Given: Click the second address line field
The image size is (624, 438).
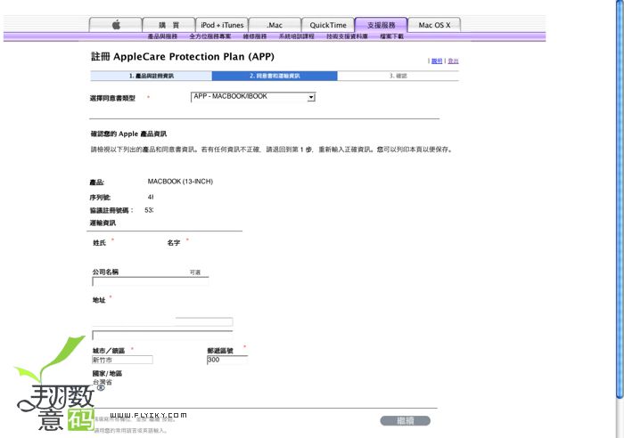Looking at the screenshot, I should tap(162, 335).
